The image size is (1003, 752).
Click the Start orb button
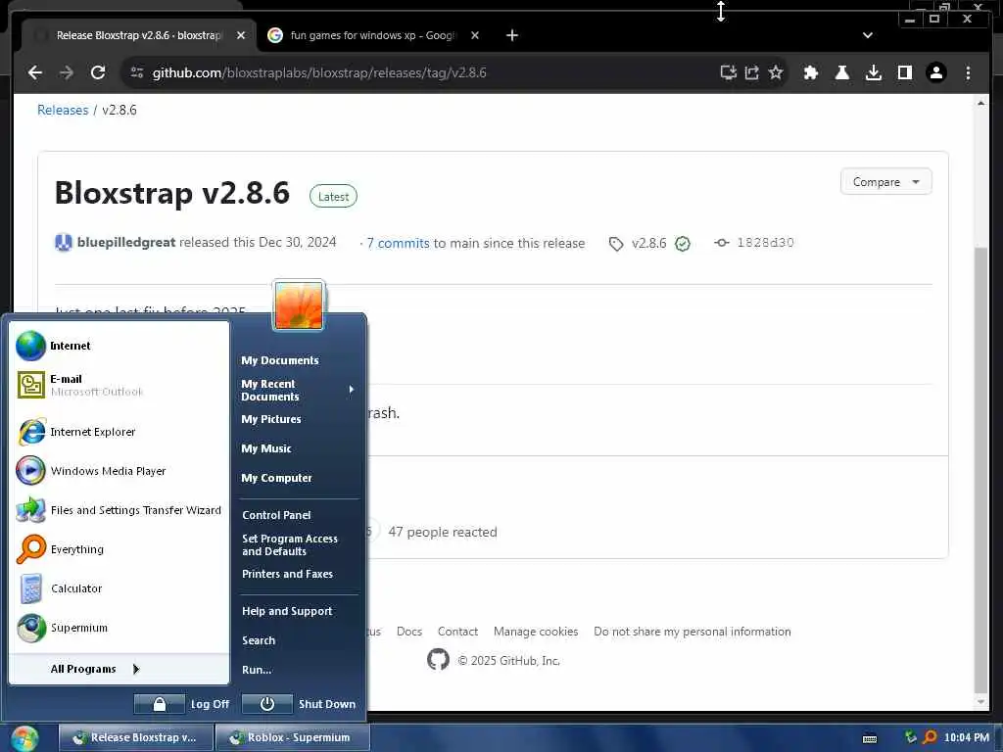click(24, 738)
